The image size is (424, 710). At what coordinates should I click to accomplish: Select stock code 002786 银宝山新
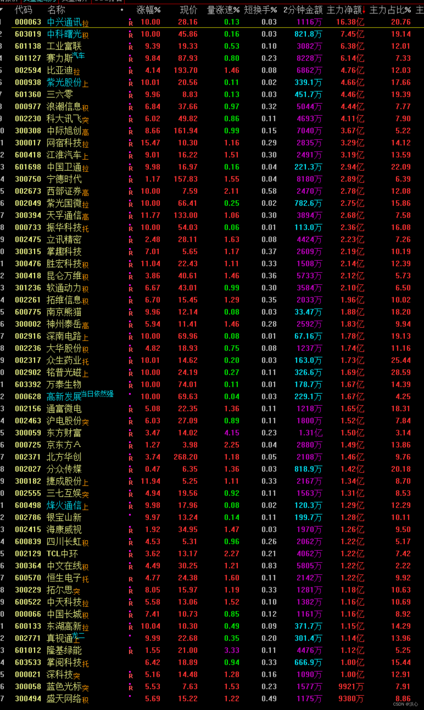pos(28,517)
